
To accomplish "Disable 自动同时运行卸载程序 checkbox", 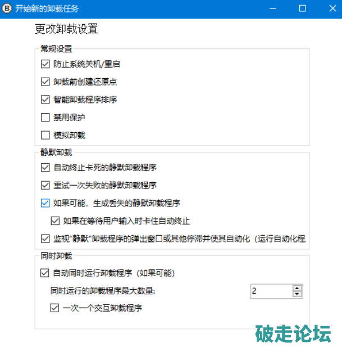I will (45, 273).
